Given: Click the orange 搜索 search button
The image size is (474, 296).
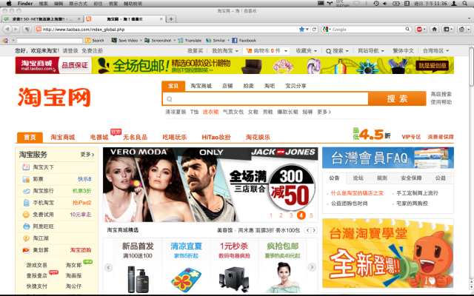Looking at the screenshot, I should click(397, 98).
